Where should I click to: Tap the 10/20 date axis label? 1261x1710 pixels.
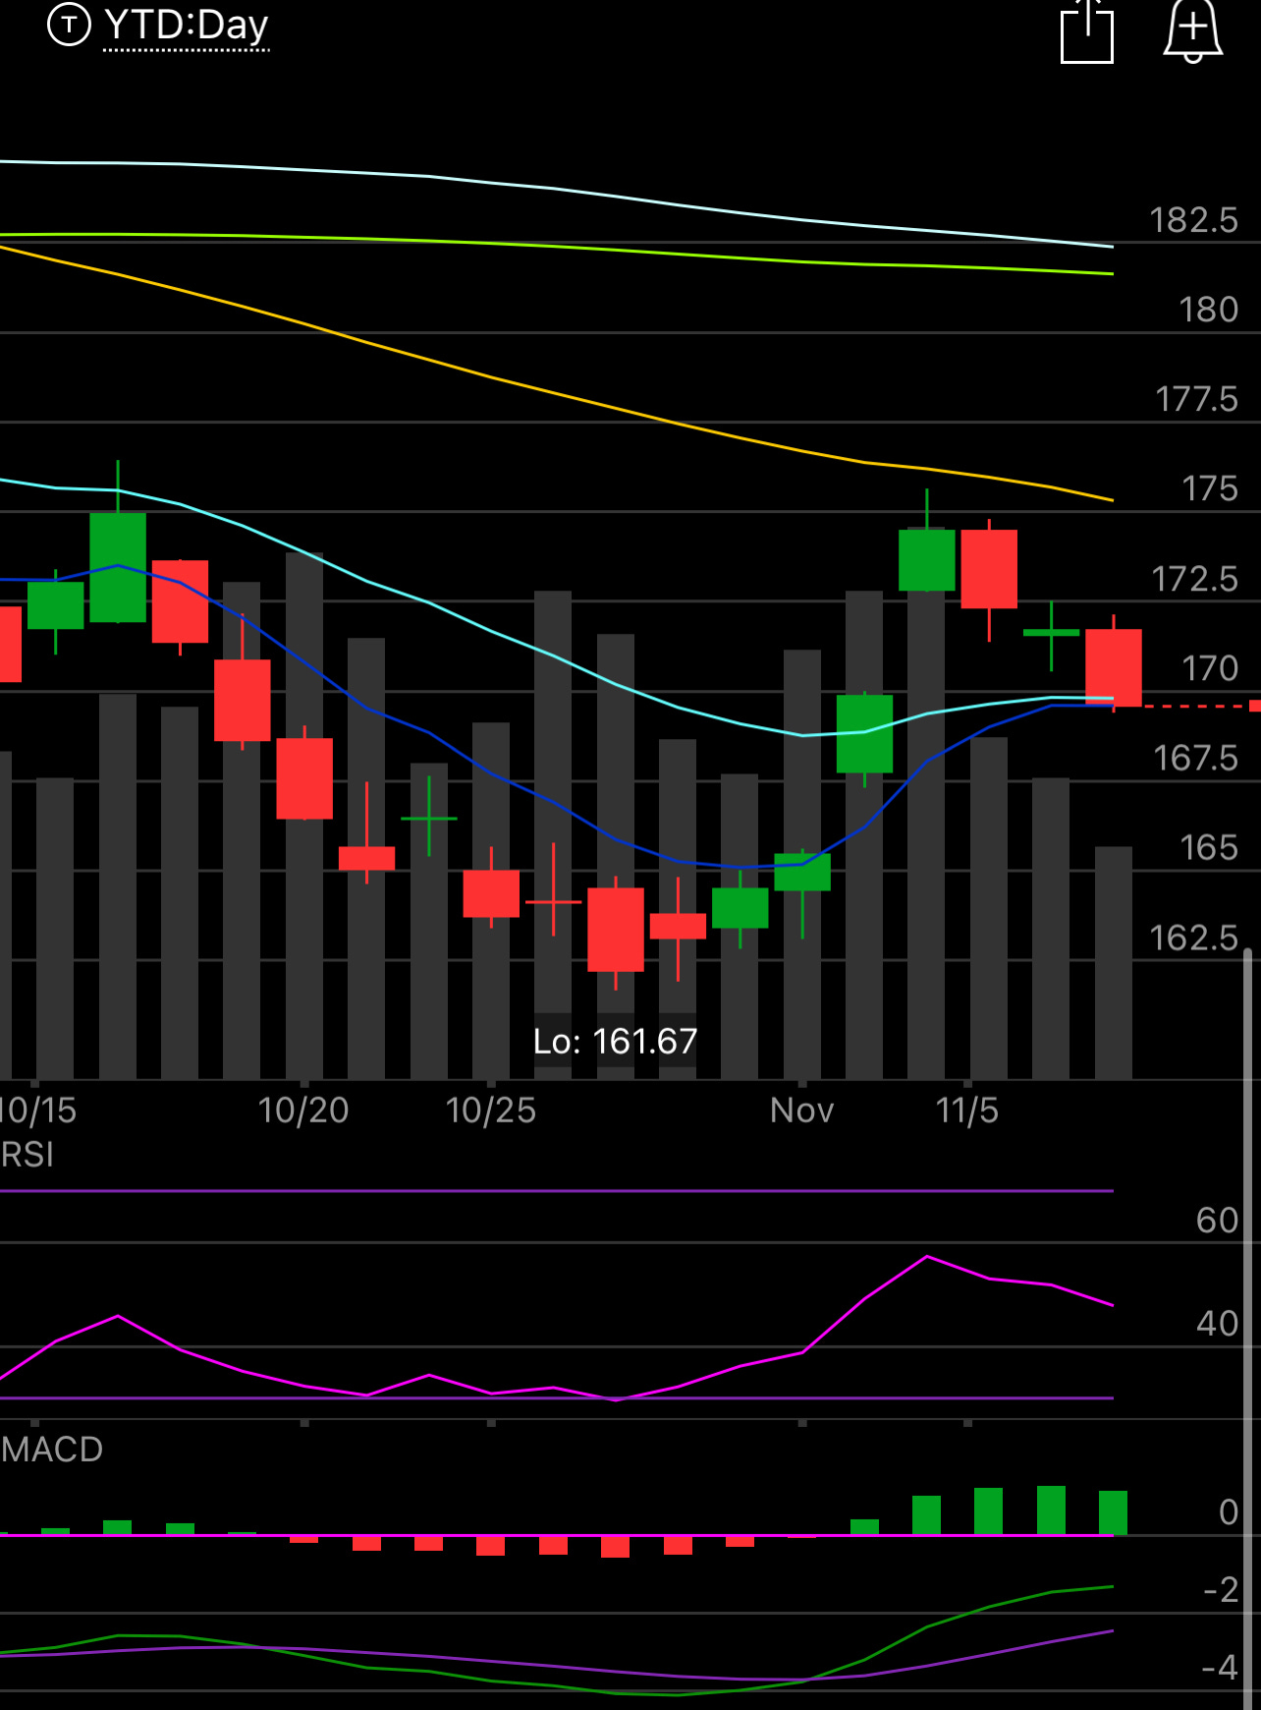click(x=303, y=1111)
